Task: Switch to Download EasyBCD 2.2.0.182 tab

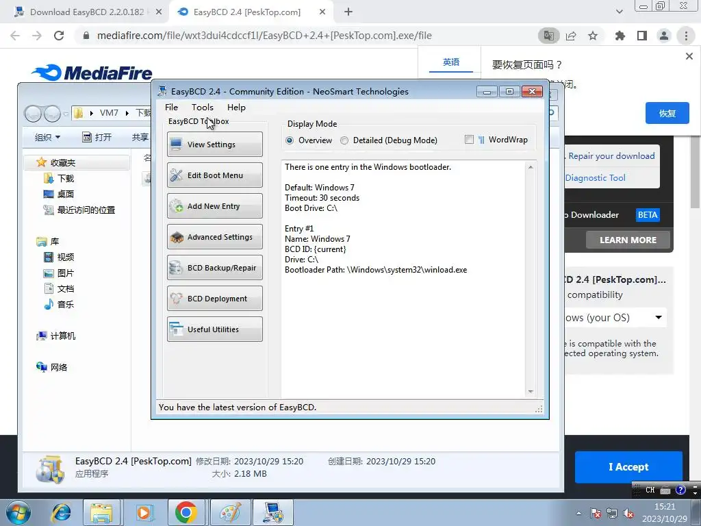Action: pyautogui.click(x=87, y=12)
